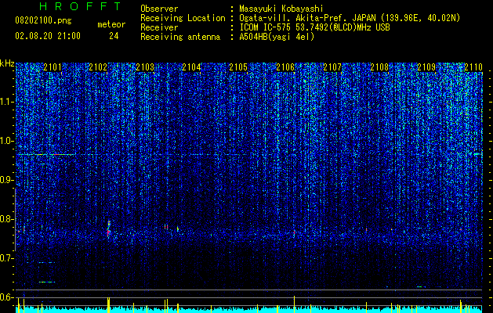Click the meteor count value 24

pos(114,36)
